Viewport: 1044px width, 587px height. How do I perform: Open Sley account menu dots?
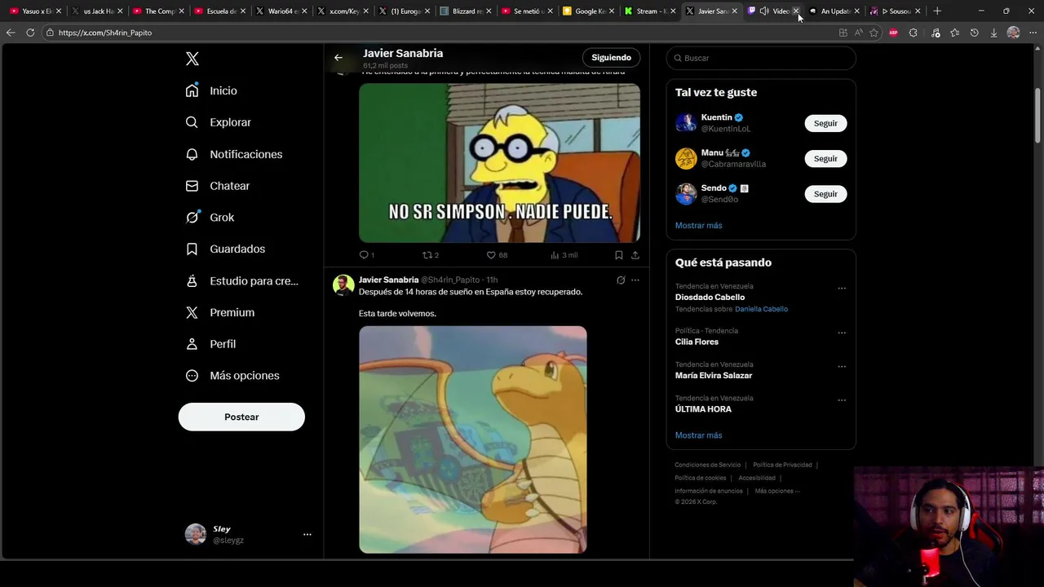(307, 535)
